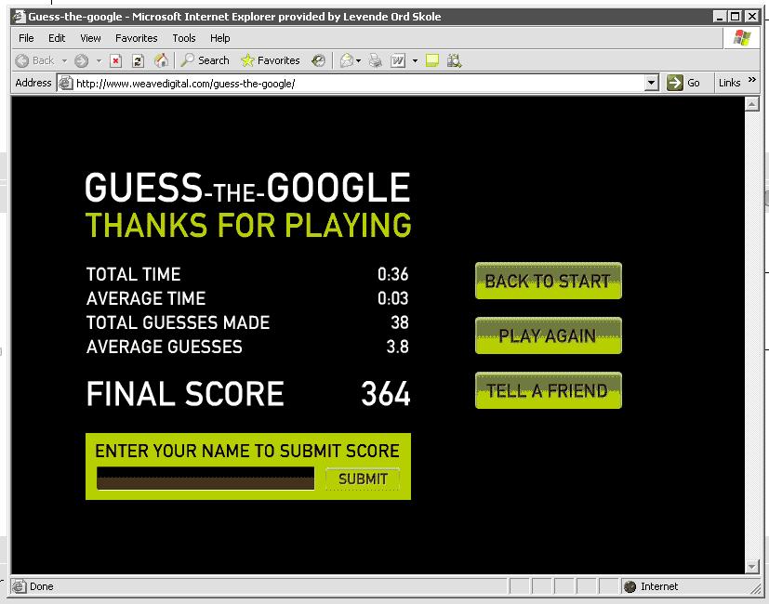Image resolution: width=769 pixels, height=604 pixels.
Task: Click the name entry field
Action: (206, 478)
